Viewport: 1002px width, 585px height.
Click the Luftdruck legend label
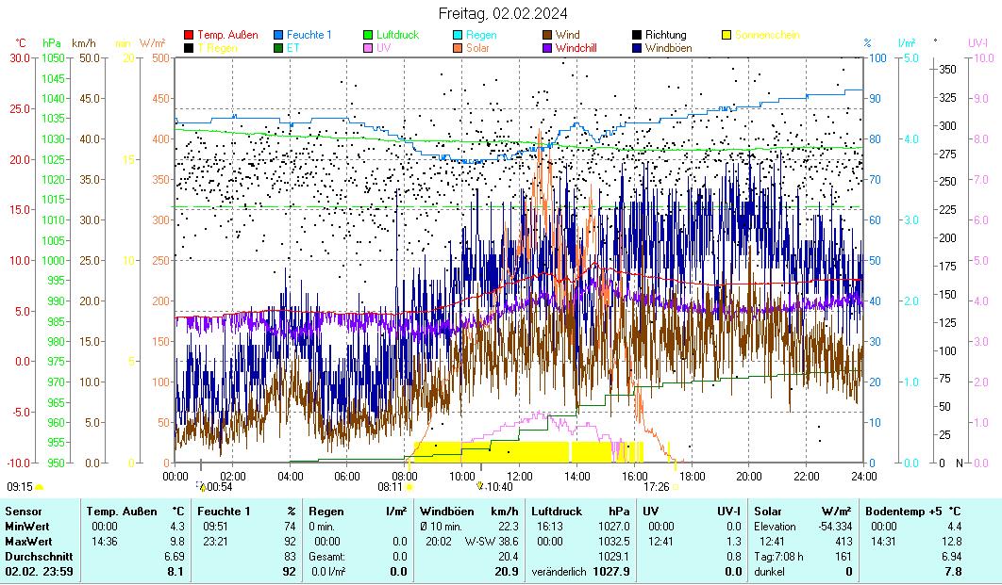[397, 35]
